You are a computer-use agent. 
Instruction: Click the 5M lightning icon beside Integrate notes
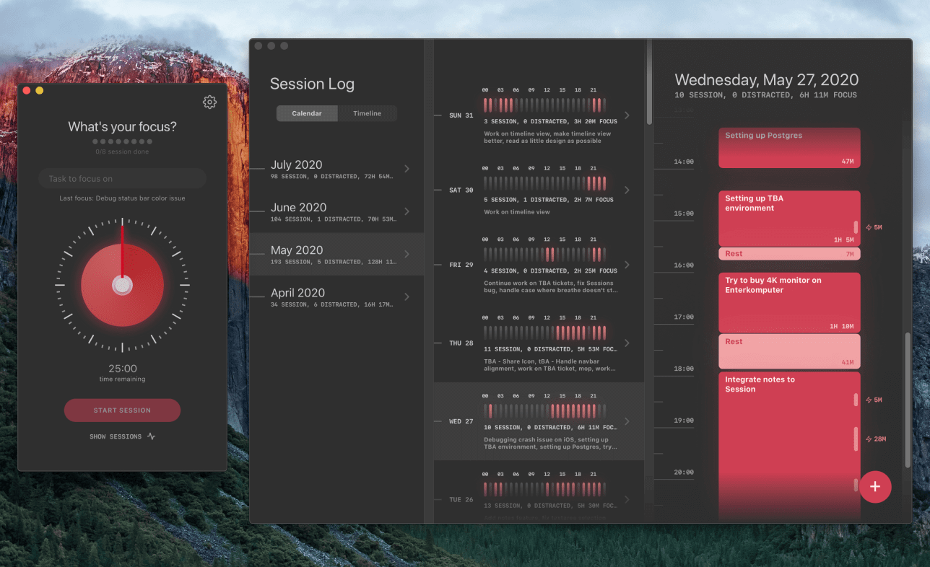tap(869, 400)
